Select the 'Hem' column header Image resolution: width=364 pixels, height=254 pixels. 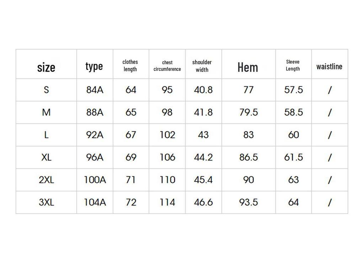[x=248, y=67]
